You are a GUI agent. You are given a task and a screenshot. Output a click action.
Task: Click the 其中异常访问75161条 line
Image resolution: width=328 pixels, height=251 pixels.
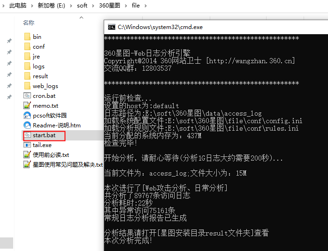[139, 210]
